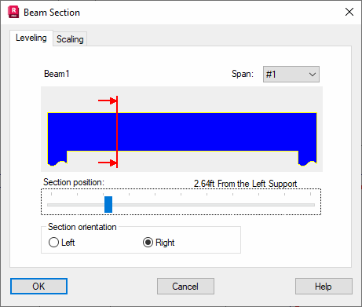
Task: Click the blue beam body in preview
Action: tap(182, 132)
